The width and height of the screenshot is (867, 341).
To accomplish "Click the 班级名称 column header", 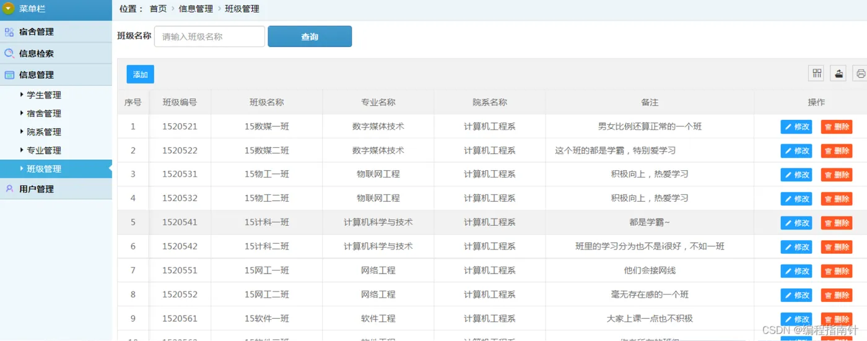I will [267, 102].
